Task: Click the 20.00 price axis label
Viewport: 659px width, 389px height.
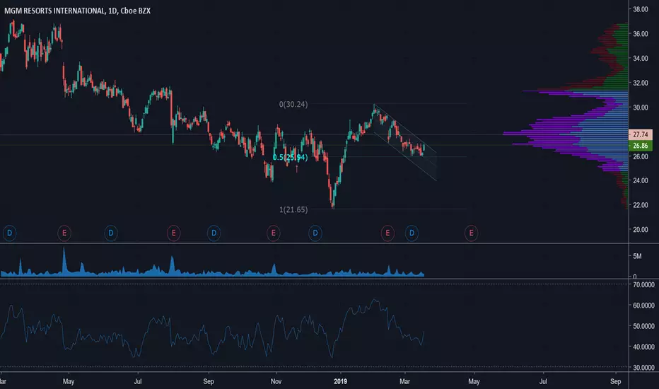Action: [x=641, y=230]
